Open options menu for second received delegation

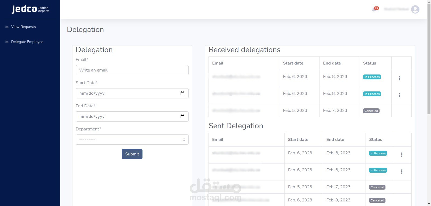[x=399, y=95]
